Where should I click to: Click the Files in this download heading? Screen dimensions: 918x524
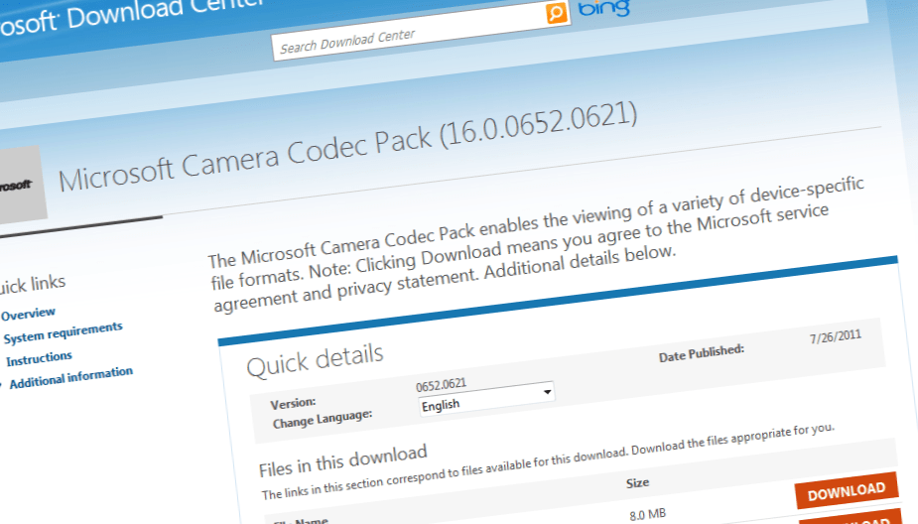point(343,460)
